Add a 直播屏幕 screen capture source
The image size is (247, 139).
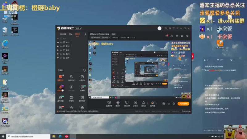109,104
